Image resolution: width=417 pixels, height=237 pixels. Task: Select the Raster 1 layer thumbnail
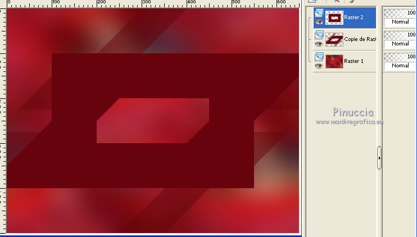[334, 61]
